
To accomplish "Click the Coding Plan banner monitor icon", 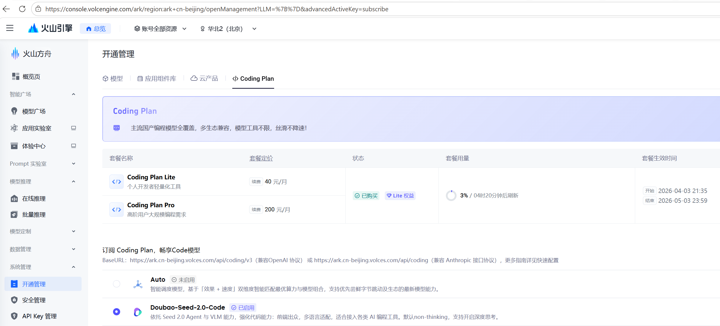I will pyautogui.click(x=117, y=128).
